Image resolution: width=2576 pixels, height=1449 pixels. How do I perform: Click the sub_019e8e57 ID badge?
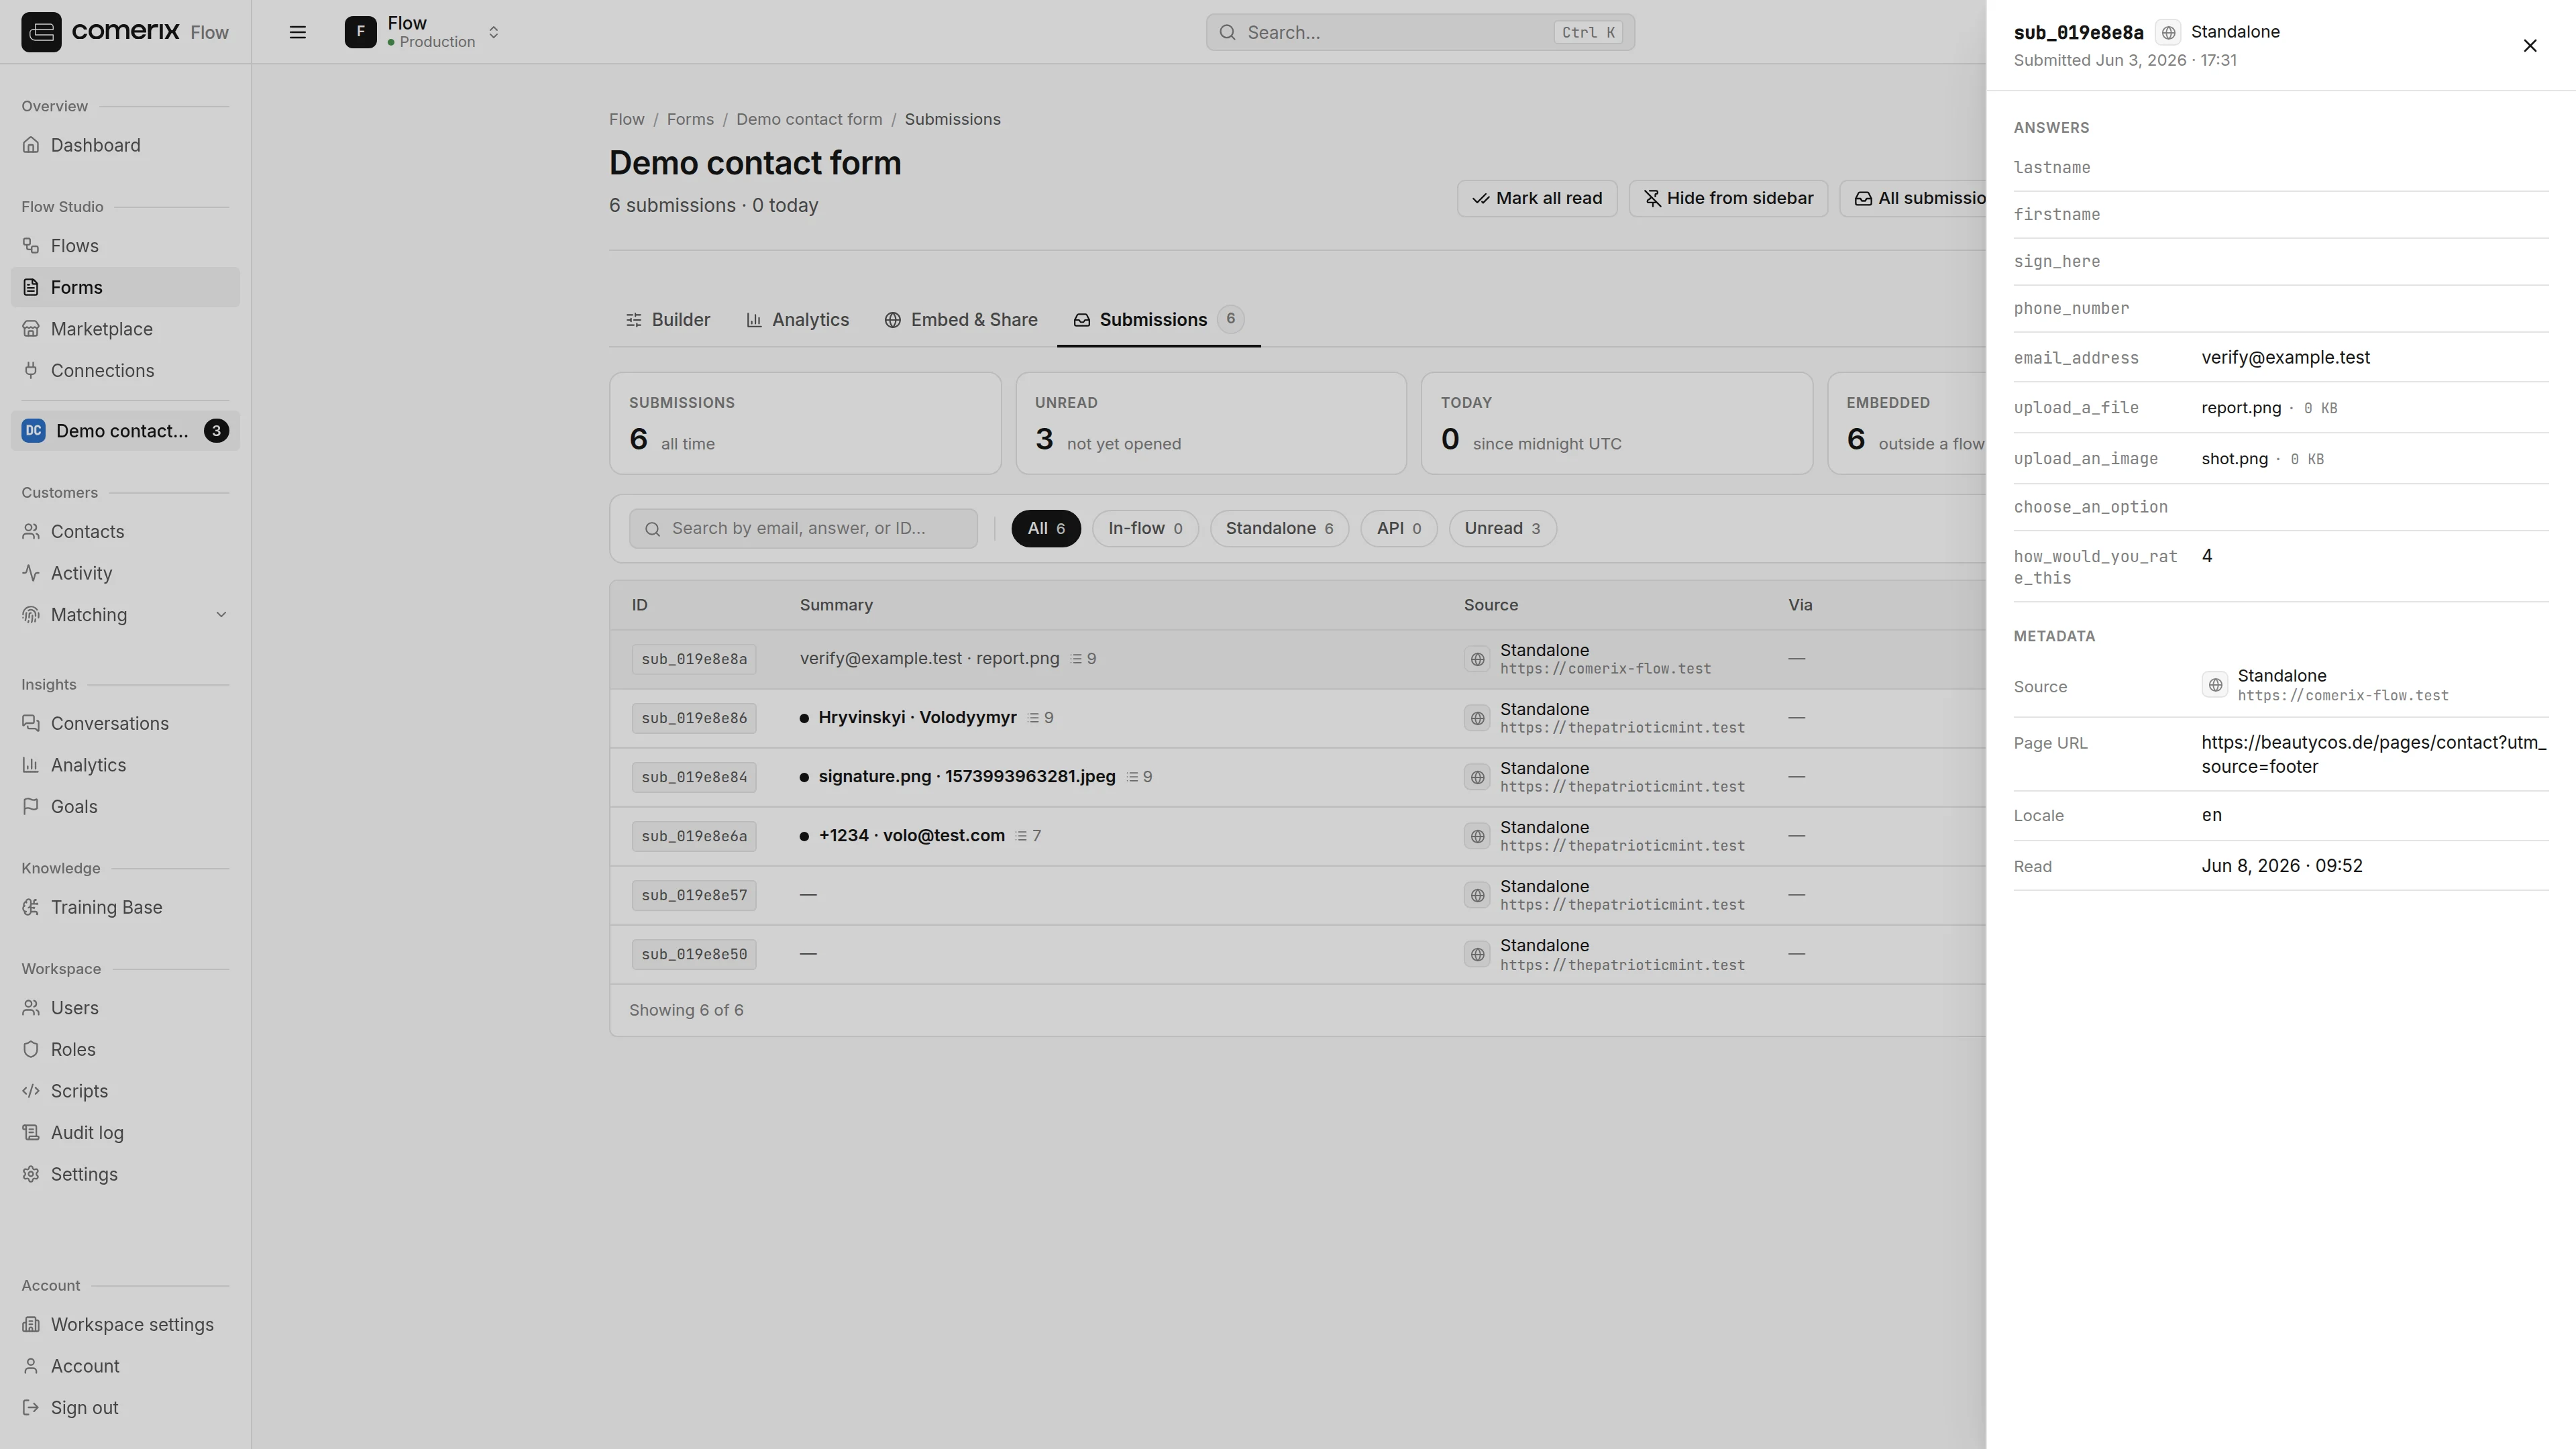point(694,895)
